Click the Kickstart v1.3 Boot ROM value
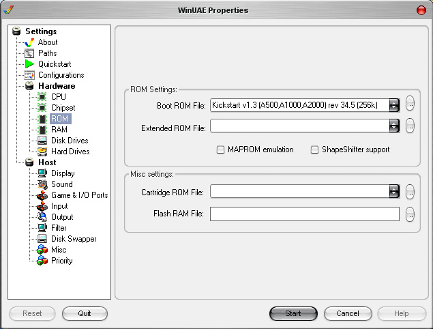Image resolution: width=433 pixels, height=329 pixels. click(x=295, y=105)
